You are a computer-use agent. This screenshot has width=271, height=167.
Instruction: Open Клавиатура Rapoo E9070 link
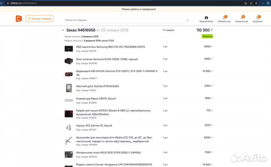[x=96, y=98]
